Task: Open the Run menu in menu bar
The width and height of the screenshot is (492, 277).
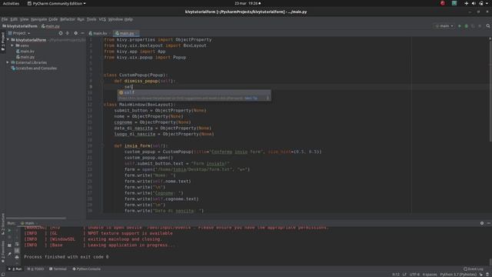Action: (81, 19)
